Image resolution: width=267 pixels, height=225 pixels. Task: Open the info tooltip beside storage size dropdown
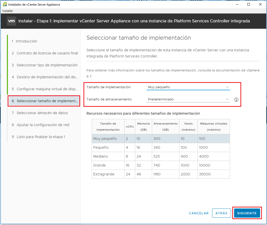pos(236,100)
